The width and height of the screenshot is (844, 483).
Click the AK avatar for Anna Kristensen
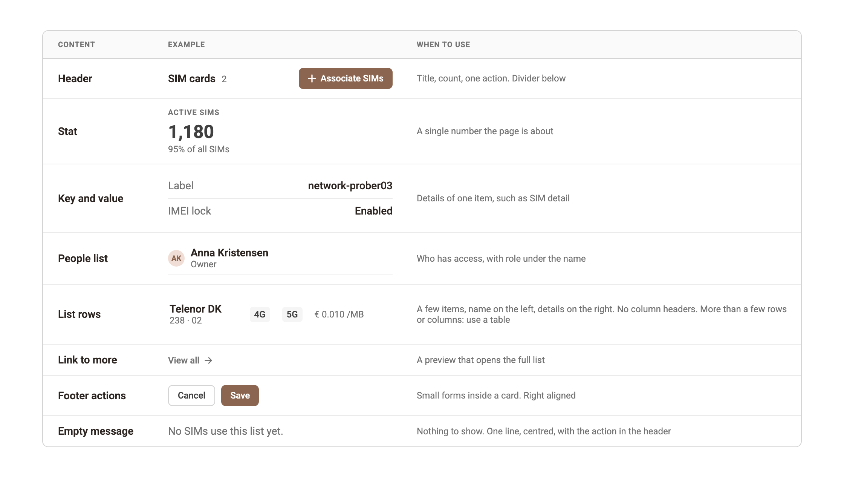click(176, 258)
